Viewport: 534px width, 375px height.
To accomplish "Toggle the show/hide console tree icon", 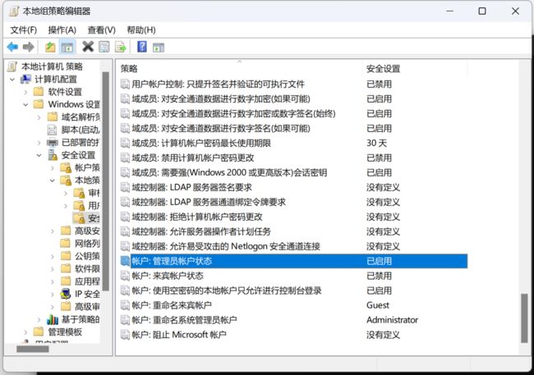I will [67, 47].
